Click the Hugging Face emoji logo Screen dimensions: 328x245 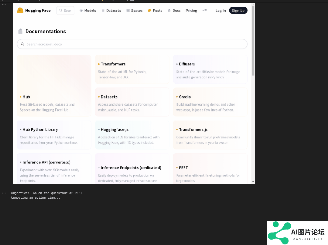[20, 10]
